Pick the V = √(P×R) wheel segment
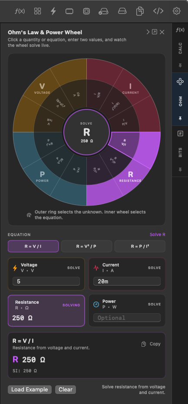 [61, 103]
